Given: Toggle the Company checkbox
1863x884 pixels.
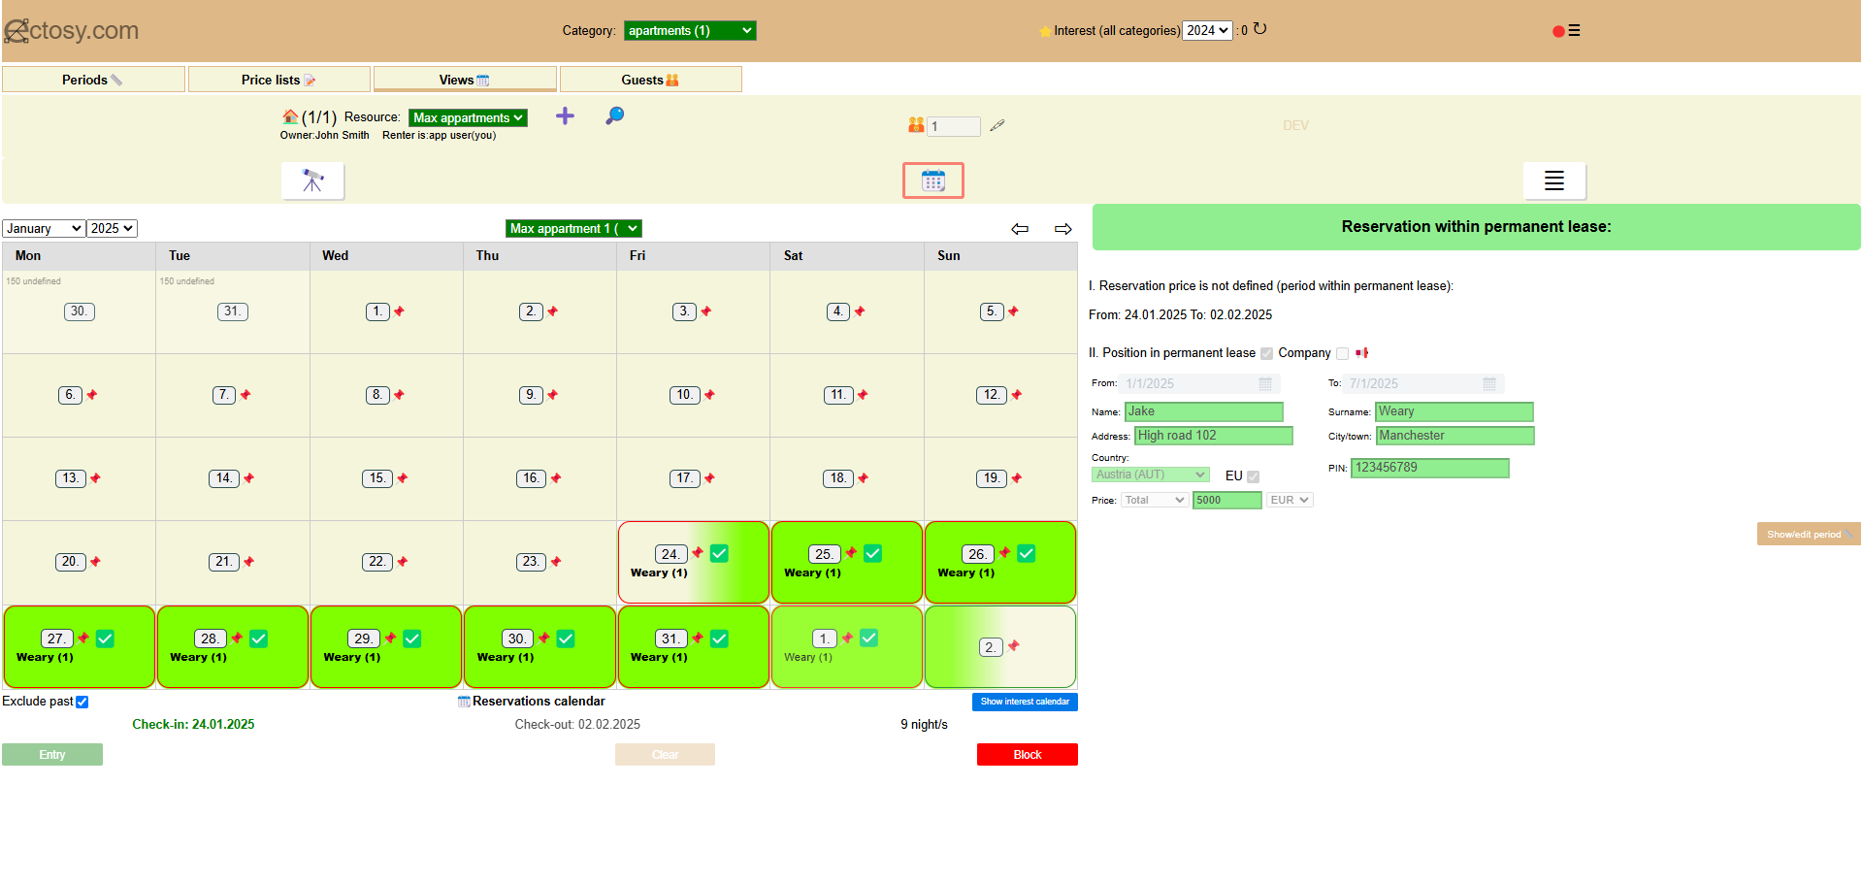Looking at the screenshot, I should click(x=1342, y=354).
